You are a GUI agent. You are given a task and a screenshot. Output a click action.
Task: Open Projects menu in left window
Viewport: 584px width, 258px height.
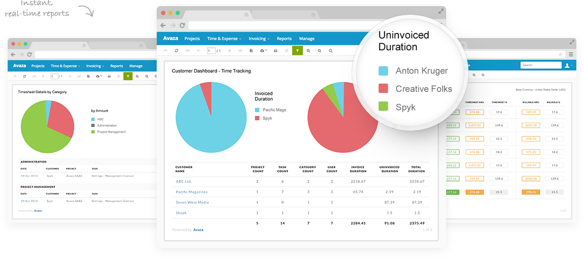click(38, 66)
